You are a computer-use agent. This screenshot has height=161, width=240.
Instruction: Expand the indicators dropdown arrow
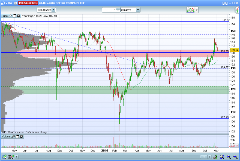point(197,10)
